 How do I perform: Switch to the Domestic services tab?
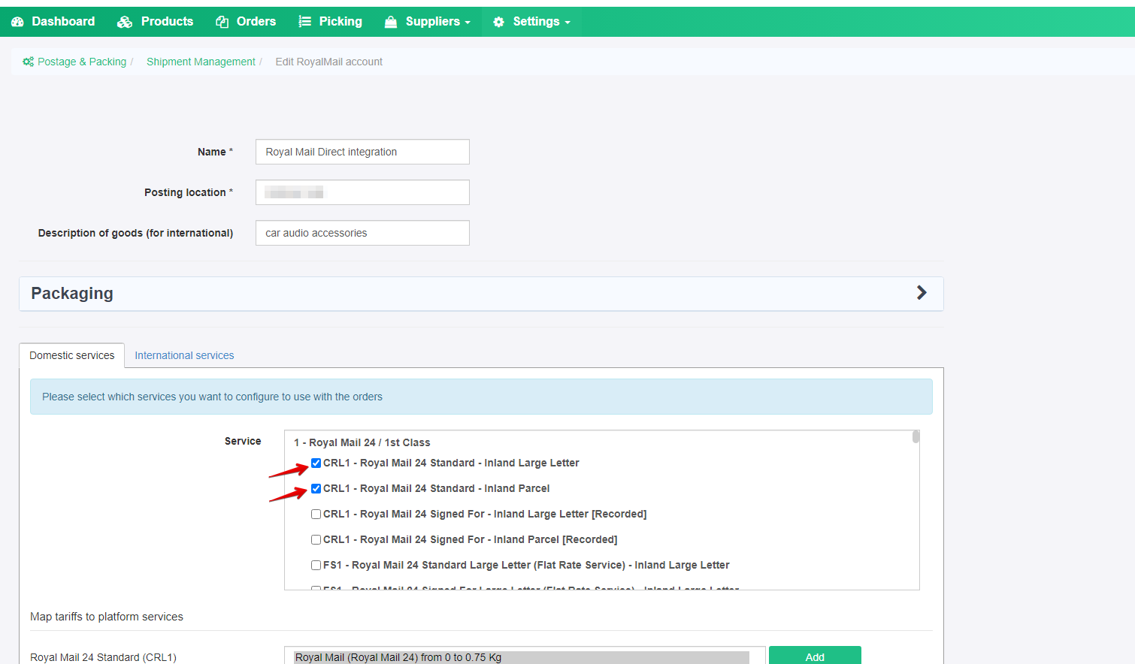[x=72, y=355]
